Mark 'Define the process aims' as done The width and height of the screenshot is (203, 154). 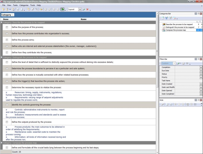coord(7,40)
